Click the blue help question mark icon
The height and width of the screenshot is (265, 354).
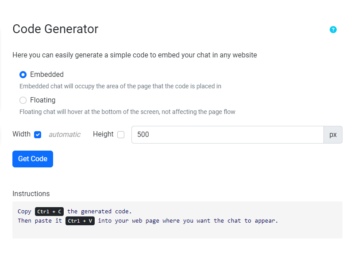pos(333,30)
